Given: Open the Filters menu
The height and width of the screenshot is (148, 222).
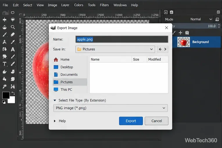Looking at the screenshot, I should (104, 5).
